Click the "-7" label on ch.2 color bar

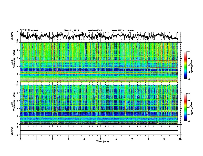click(189, 121)
